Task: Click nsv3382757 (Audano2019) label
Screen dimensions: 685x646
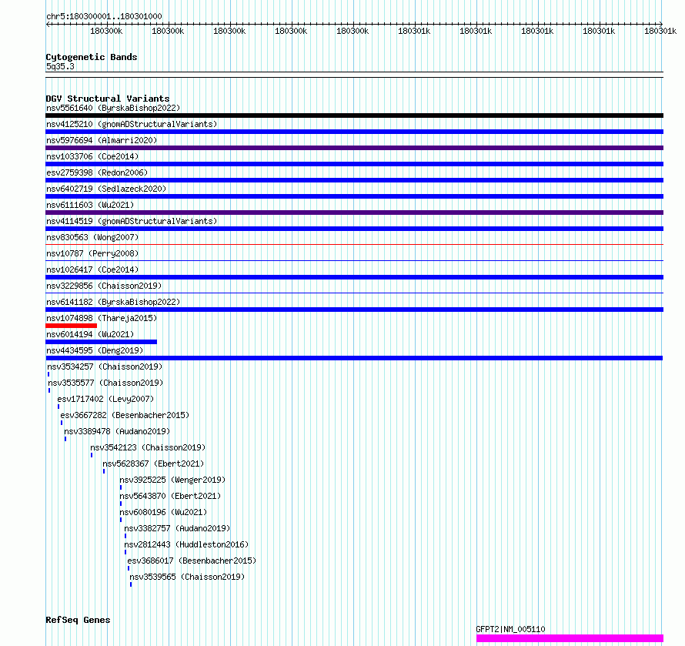Action: 177,528
